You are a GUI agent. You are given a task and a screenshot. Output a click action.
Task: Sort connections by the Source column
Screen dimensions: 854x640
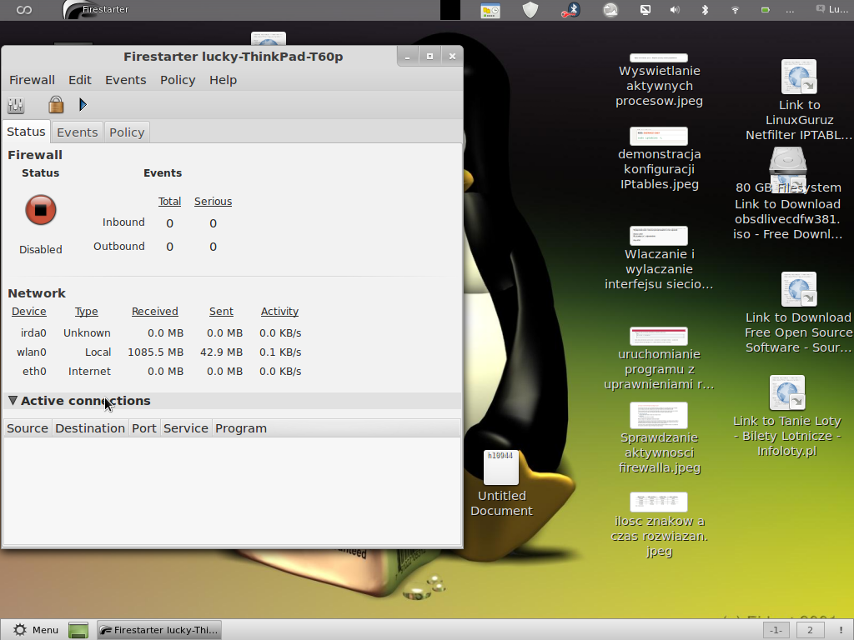click(x=28, y=428)
